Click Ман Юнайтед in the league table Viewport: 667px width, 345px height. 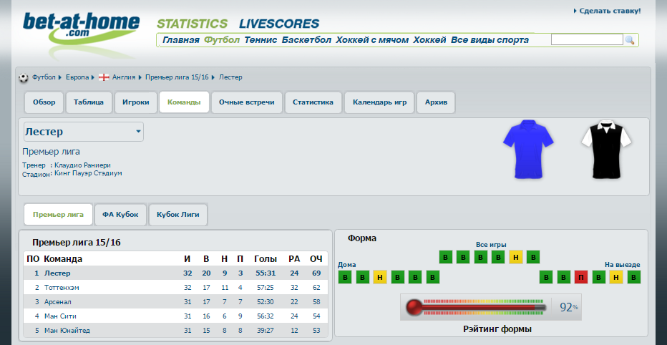click(x=67, y=331)
